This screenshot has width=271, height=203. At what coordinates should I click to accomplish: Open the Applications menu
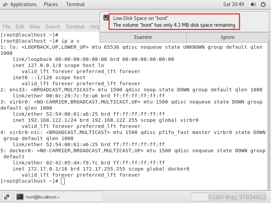click(x=23, y=4)
